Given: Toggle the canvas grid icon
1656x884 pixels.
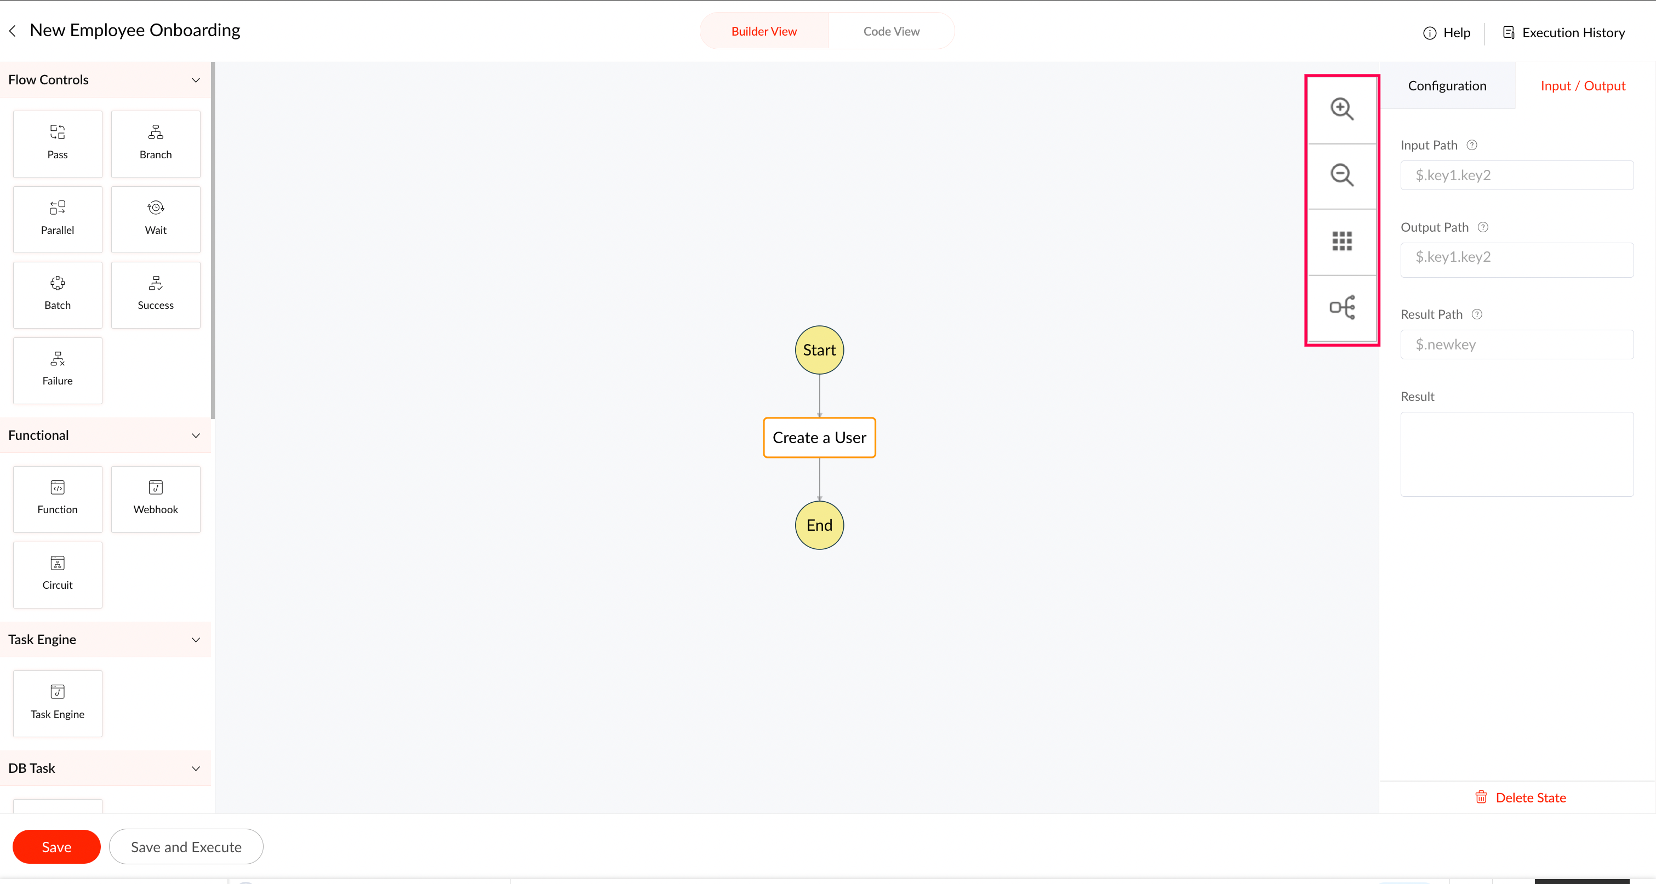Looking at the screenshot, I should 1341,242.
